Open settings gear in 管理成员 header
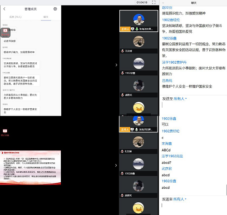 (55, 9)
